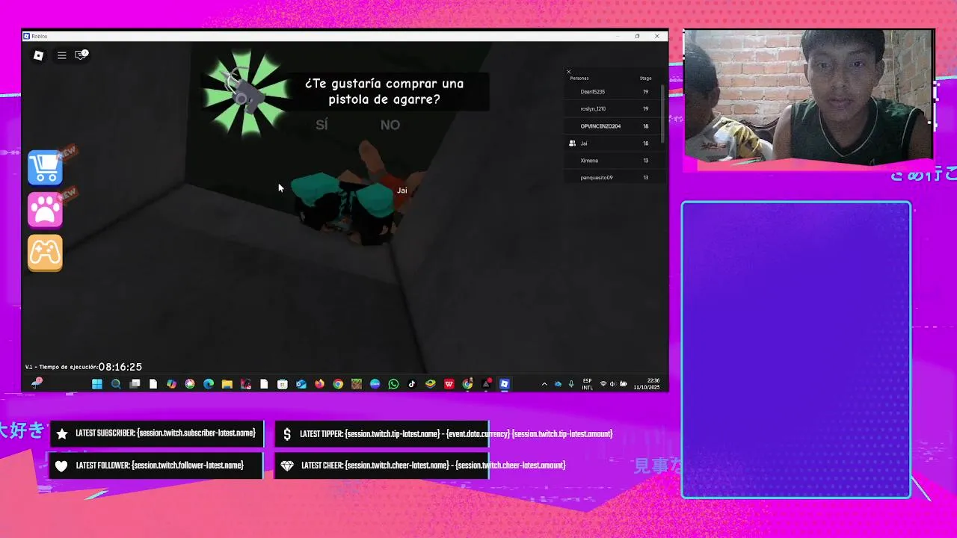
Task: Open the orange gamepad menu
Action: (x=45, y=253)
